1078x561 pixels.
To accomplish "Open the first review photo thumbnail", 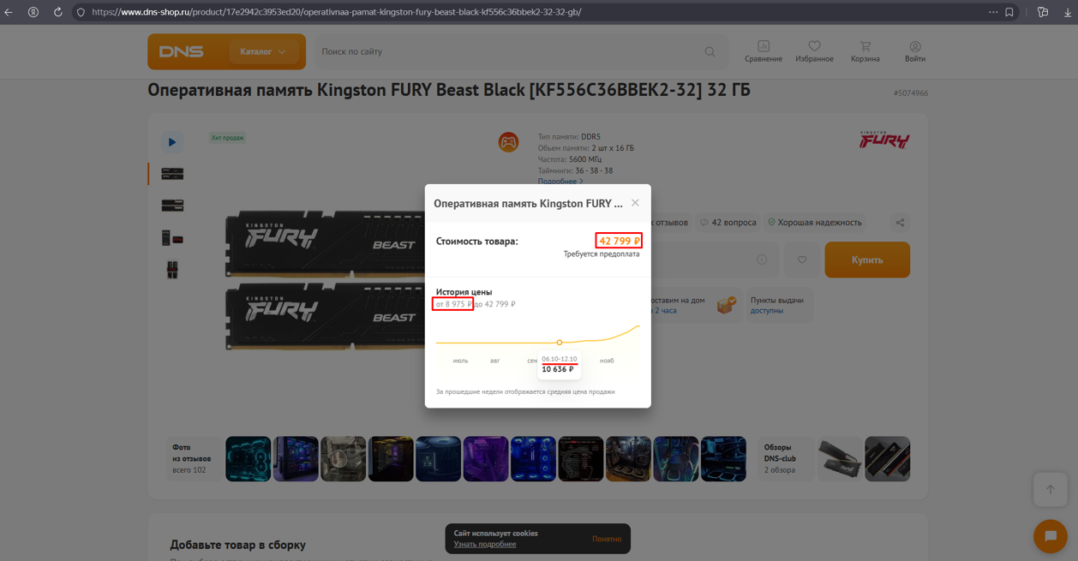I will pyautogui.click(x=248, y=459).
